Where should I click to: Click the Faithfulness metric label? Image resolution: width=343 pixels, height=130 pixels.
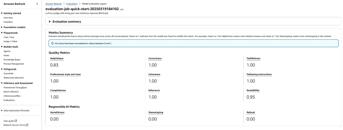coord(253,58)
